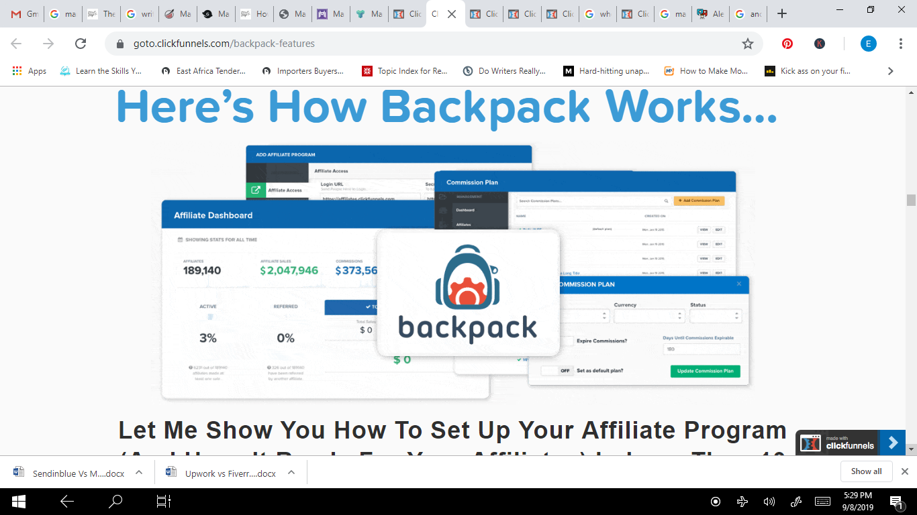917x515 pixels.
Task: Switch to the Google "writ" tab
Action: tap(140, 14)
